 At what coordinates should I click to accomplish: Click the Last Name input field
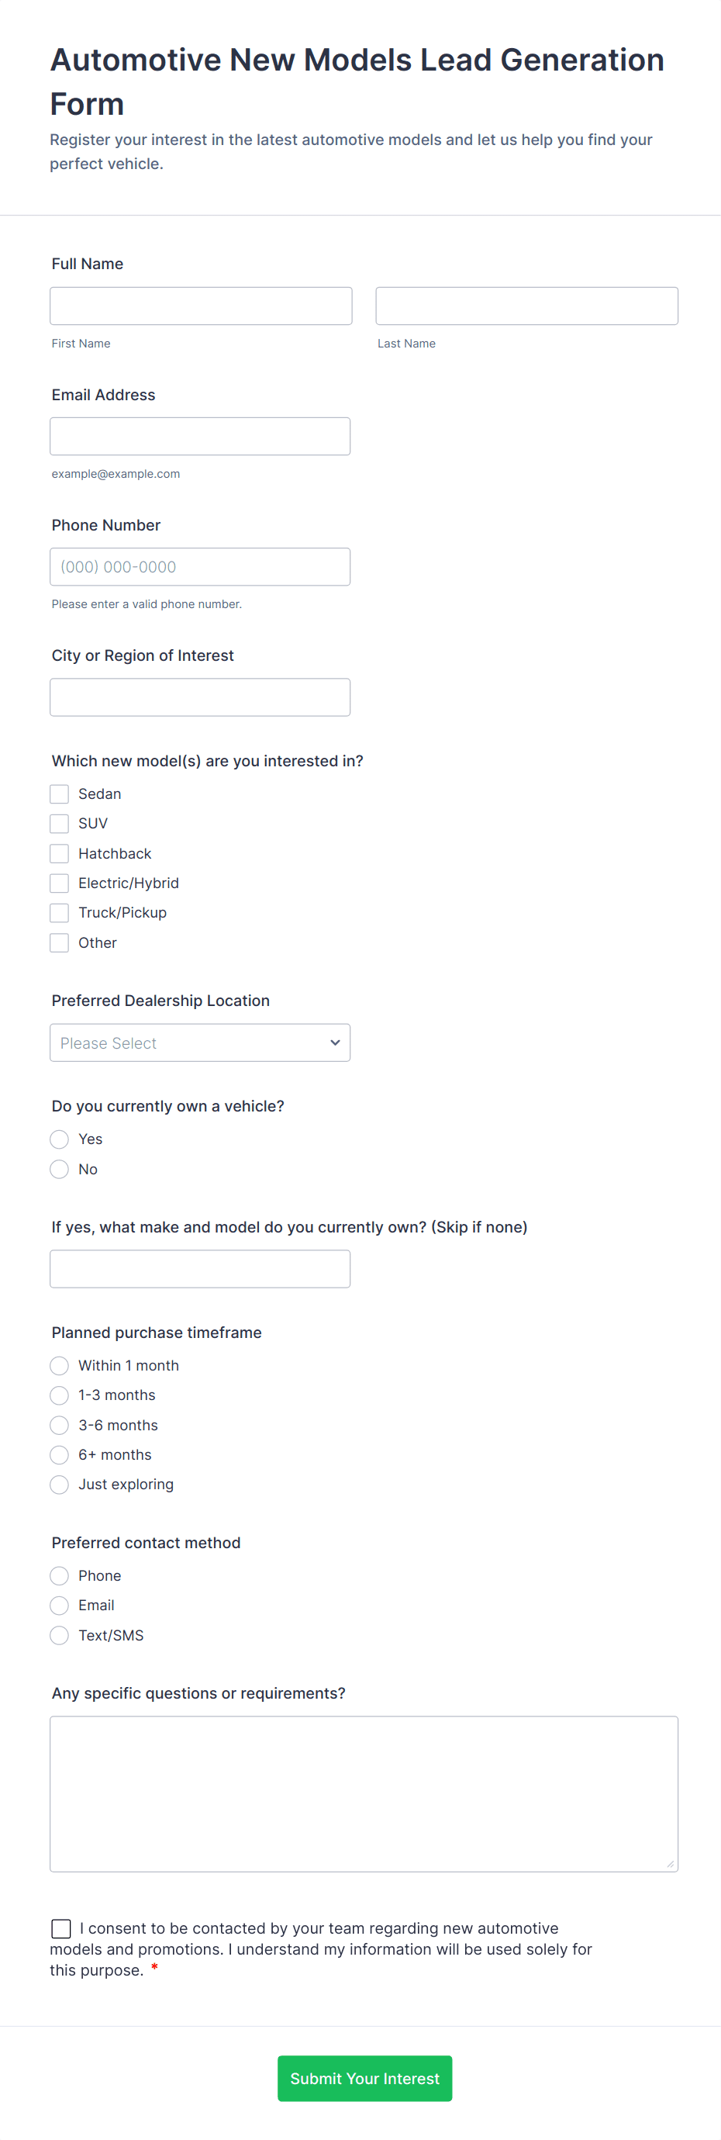point(526,306)
